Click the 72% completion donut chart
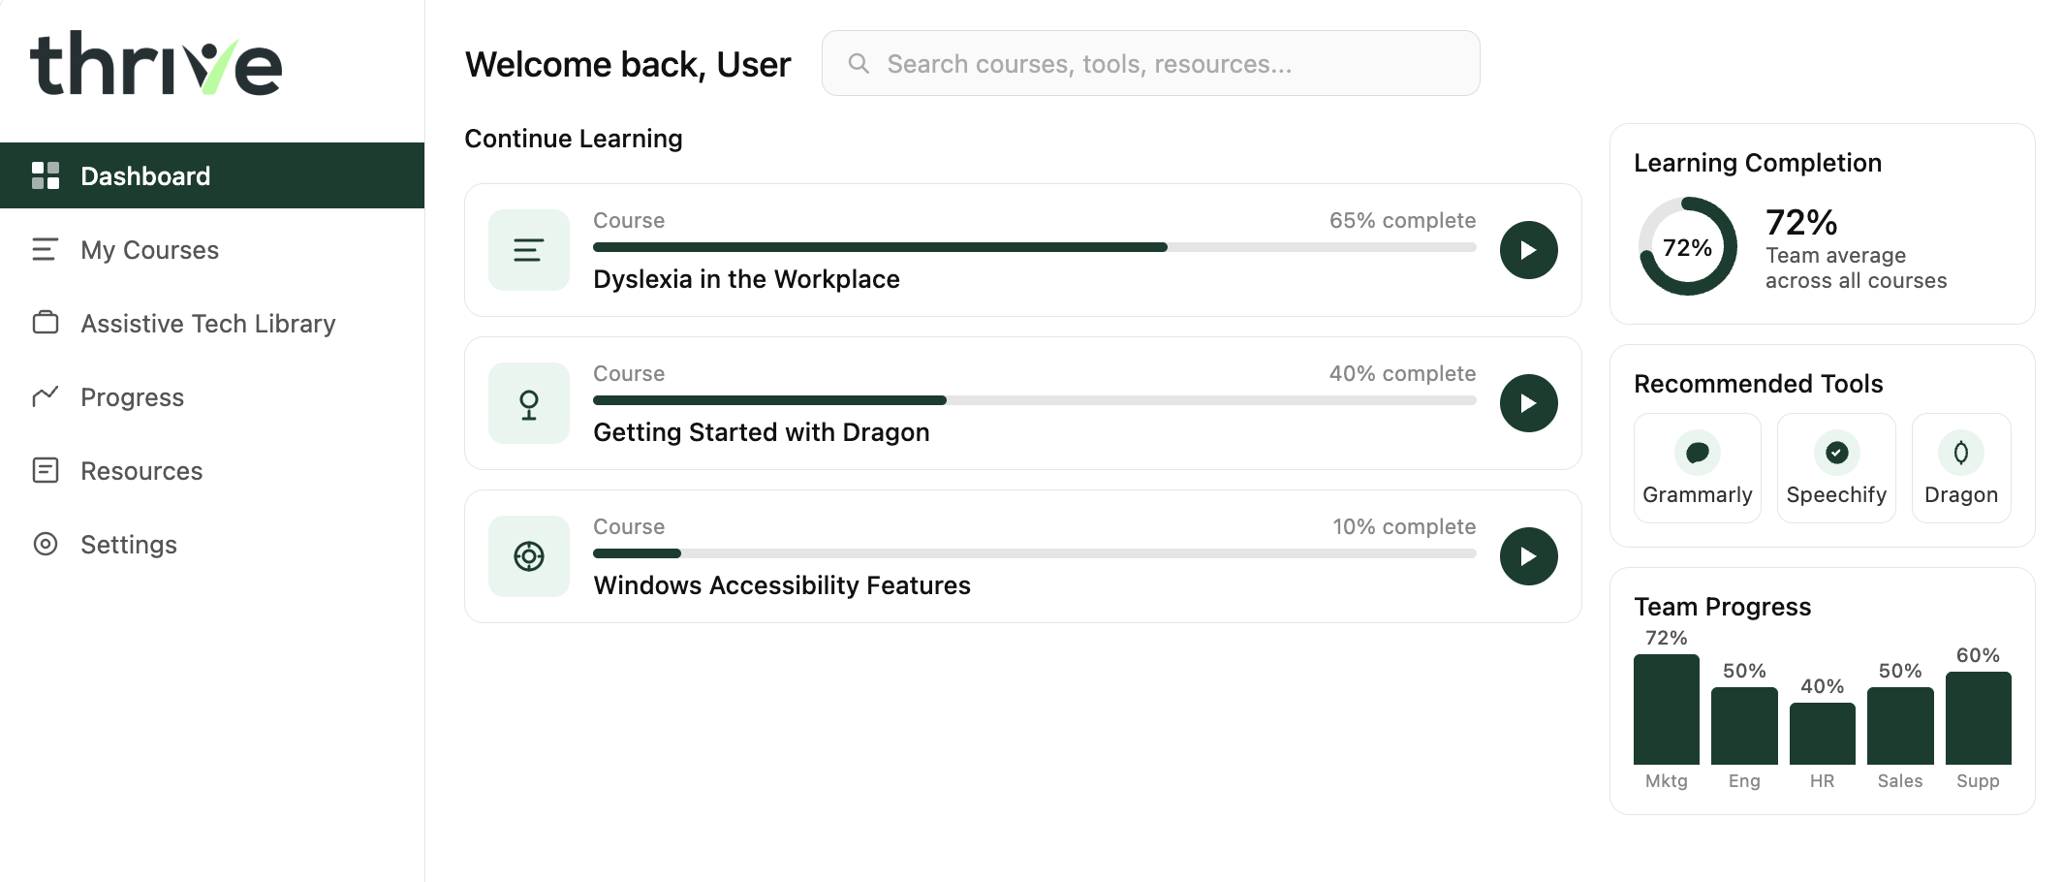The height and width of the screenshot is (882, 2062). pyautogui.click(x=1687, y=247)
